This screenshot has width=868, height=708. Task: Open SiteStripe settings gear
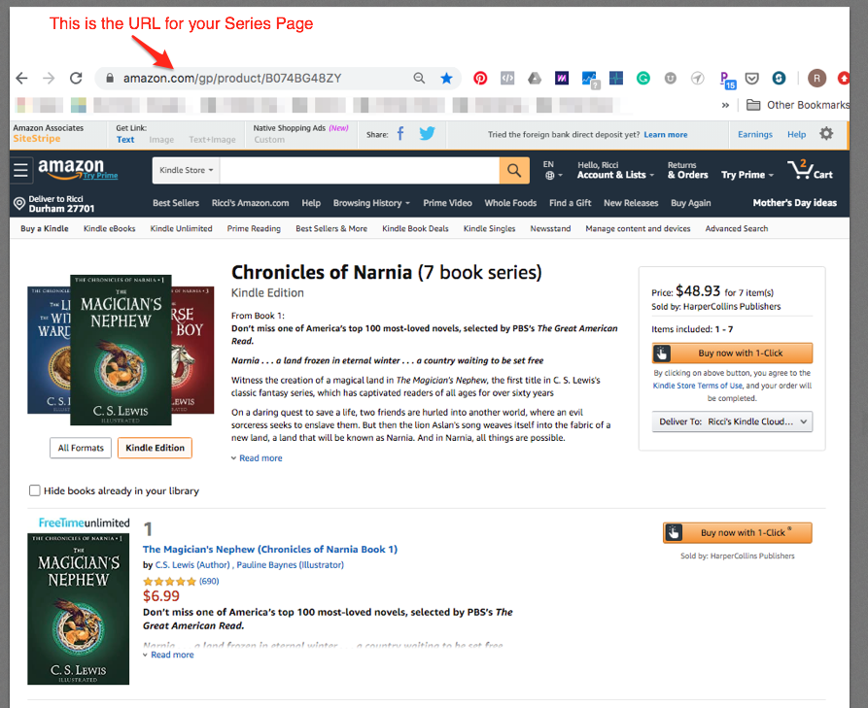coord(826,134)
